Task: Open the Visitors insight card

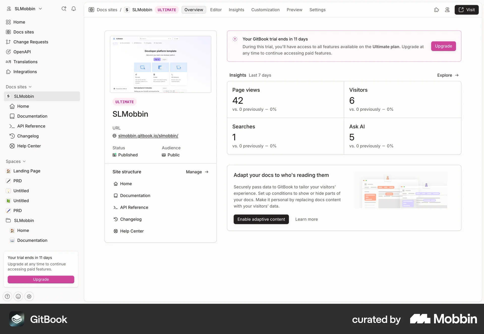Action: 403,100
